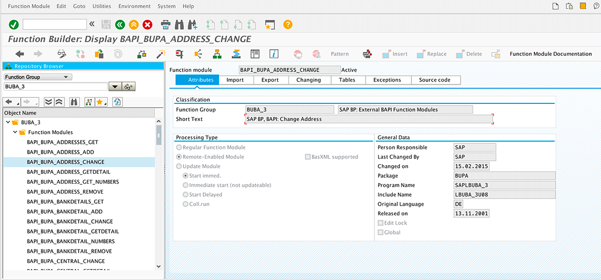
Task: Open the Function Group type dropdown
Action: tap(38, 77)
